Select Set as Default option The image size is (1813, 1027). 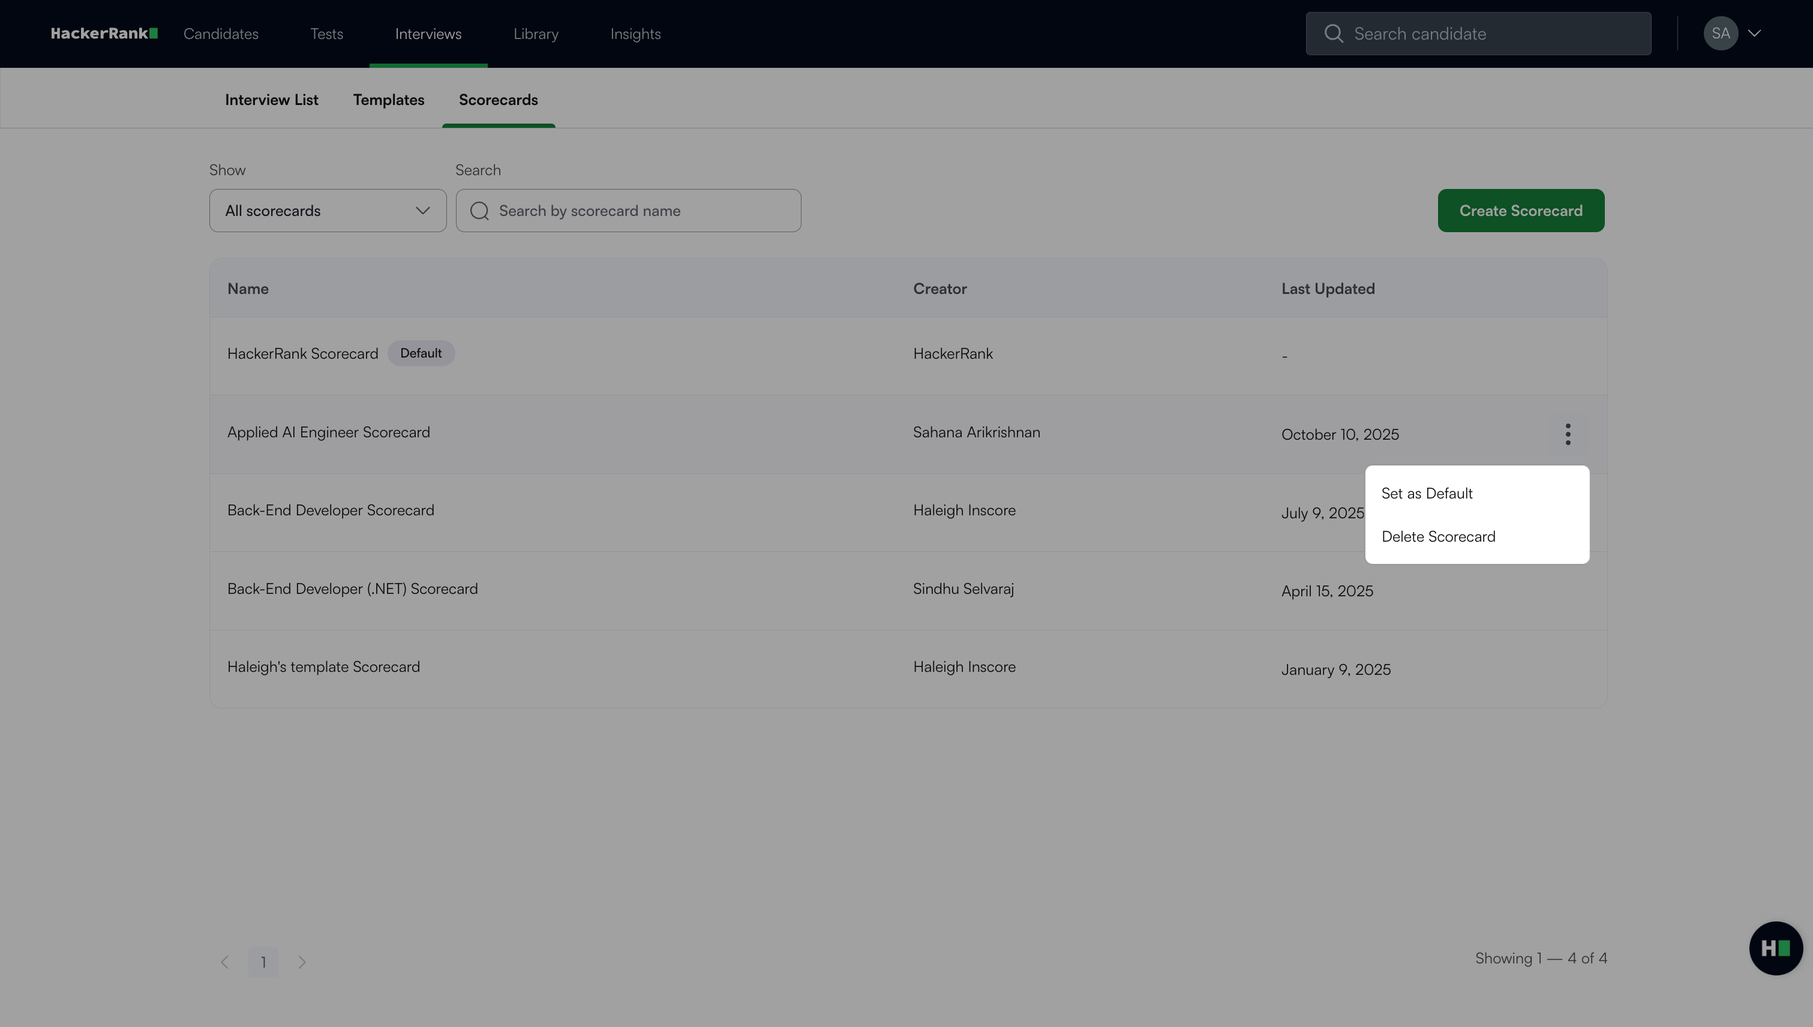[x=1427, y=494]
